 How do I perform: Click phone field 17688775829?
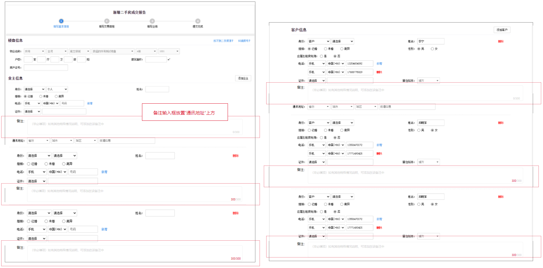360,72
